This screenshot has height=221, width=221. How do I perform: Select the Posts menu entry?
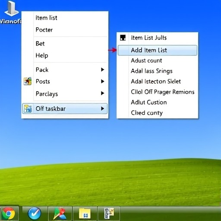(65, 82)
